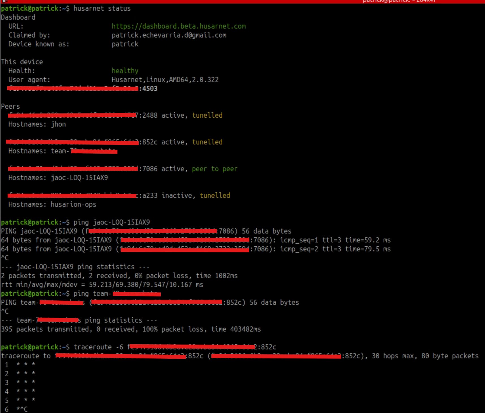Click the ':4503' device address suffix

(x=148, y=89)
